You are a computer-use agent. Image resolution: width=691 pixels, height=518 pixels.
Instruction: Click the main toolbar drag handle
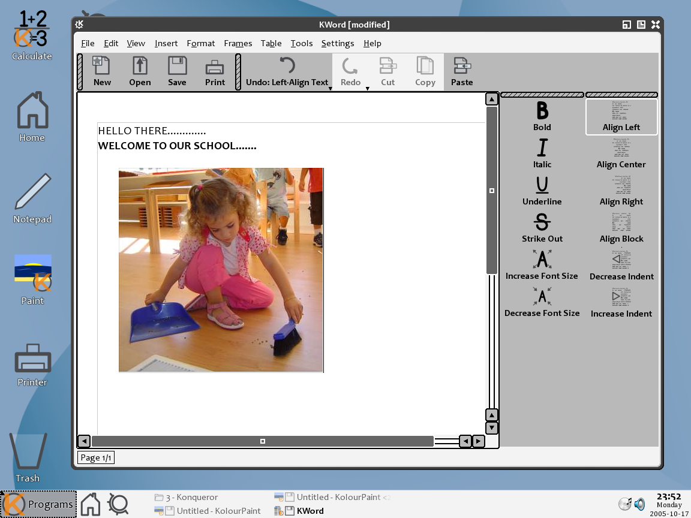(x=80, y=72)
